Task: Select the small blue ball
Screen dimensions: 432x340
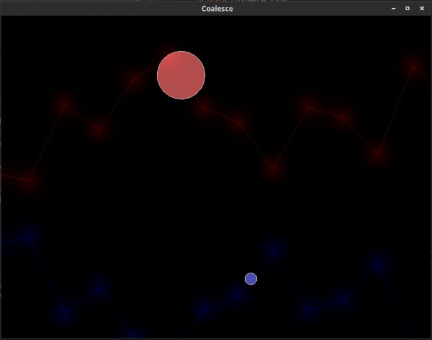Action: tap(251, 279)
